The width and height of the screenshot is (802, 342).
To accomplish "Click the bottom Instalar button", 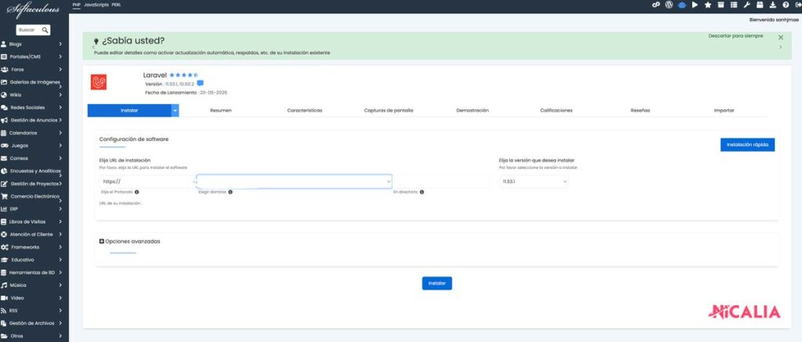I will 437,283.
